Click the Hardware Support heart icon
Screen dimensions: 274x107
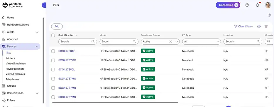click(4, 25)
